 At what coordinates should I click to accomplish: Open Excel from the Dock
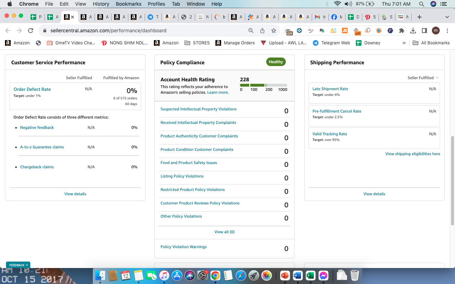tap(310, 275)
